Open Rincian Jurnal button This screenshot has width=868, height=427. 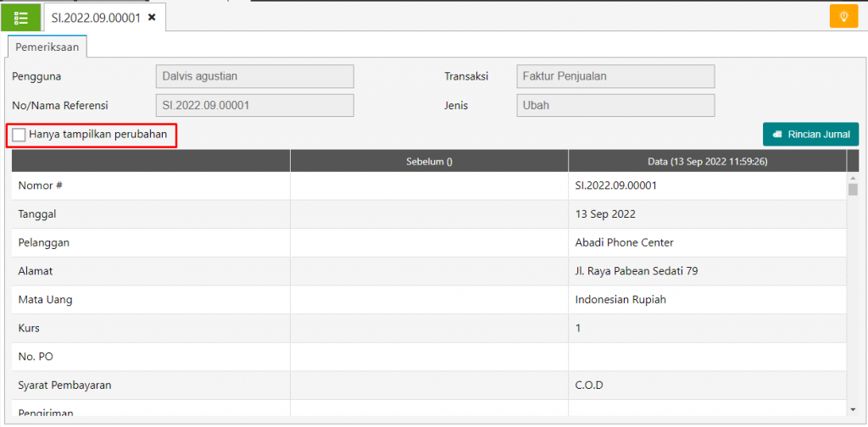(x=810, y=135)
